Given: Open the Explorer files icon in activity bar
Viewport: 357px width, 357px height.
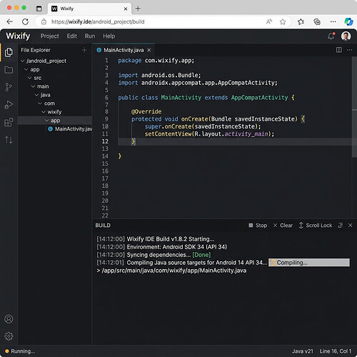Looking at the screenshot, I should 9,52.
